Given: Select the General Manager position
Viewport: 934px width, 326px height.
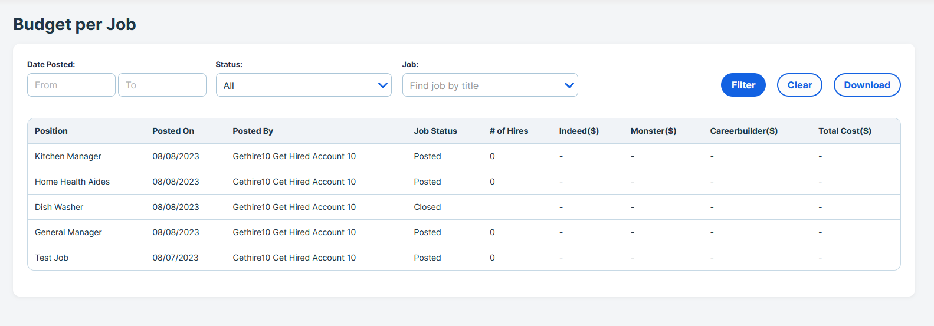Looking at the screenshot, I should coord(68,232).
